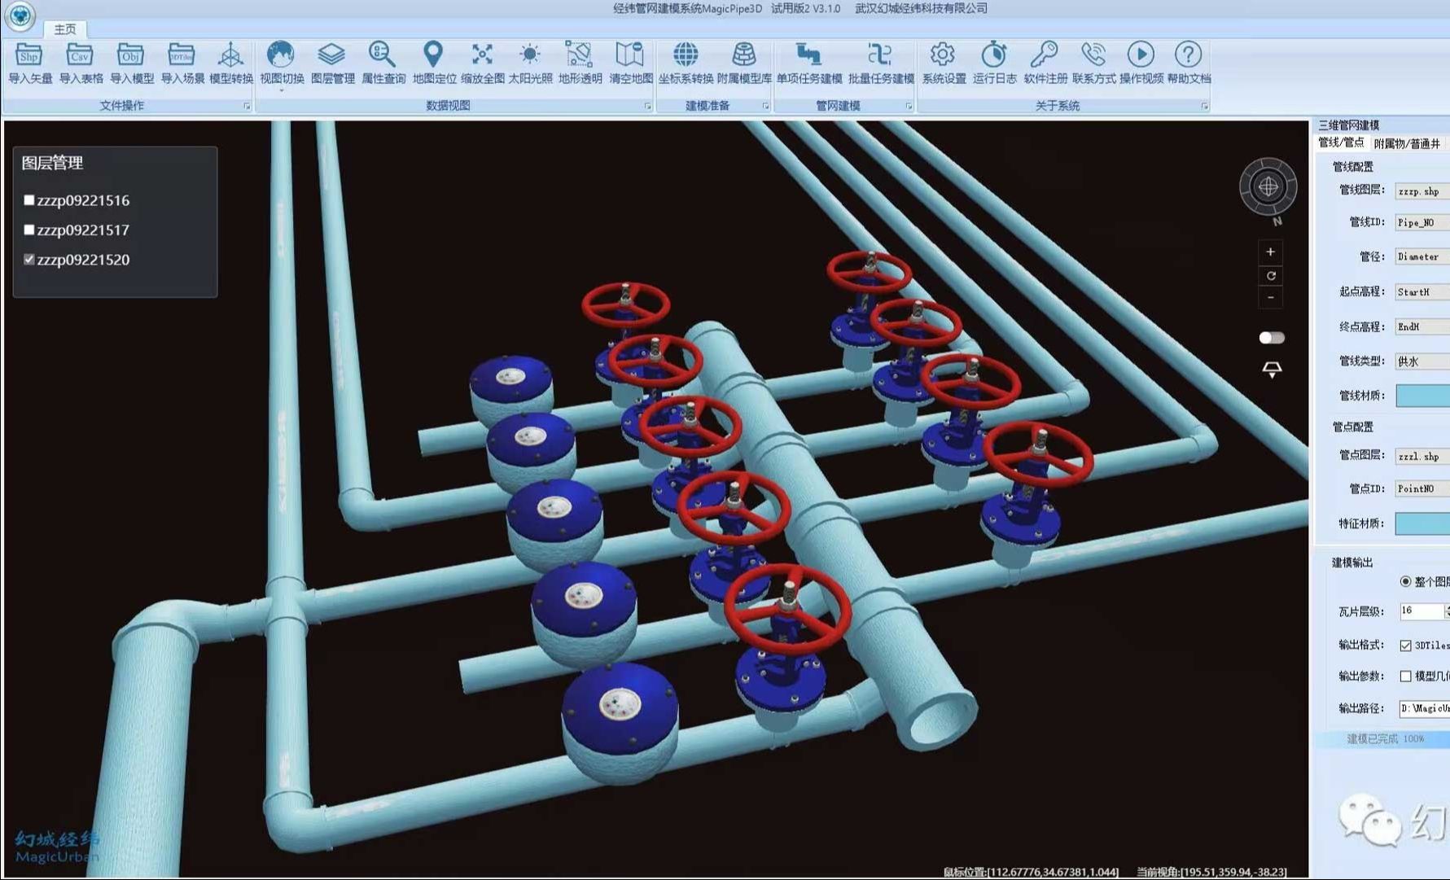This screenshot has height=880, width=1450.
Task: Open the 管线类型 供水 dropdown
Action: coord(1422,361)
